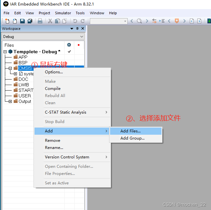The image size is (211, 210).
Task: Select Compile in the context menu
Action: (x=73, y=89)
